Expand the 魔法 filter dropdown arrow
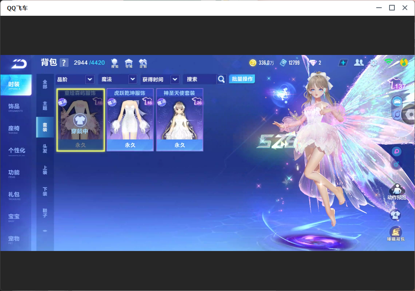 pyautogui.click(x=133, y=79)
